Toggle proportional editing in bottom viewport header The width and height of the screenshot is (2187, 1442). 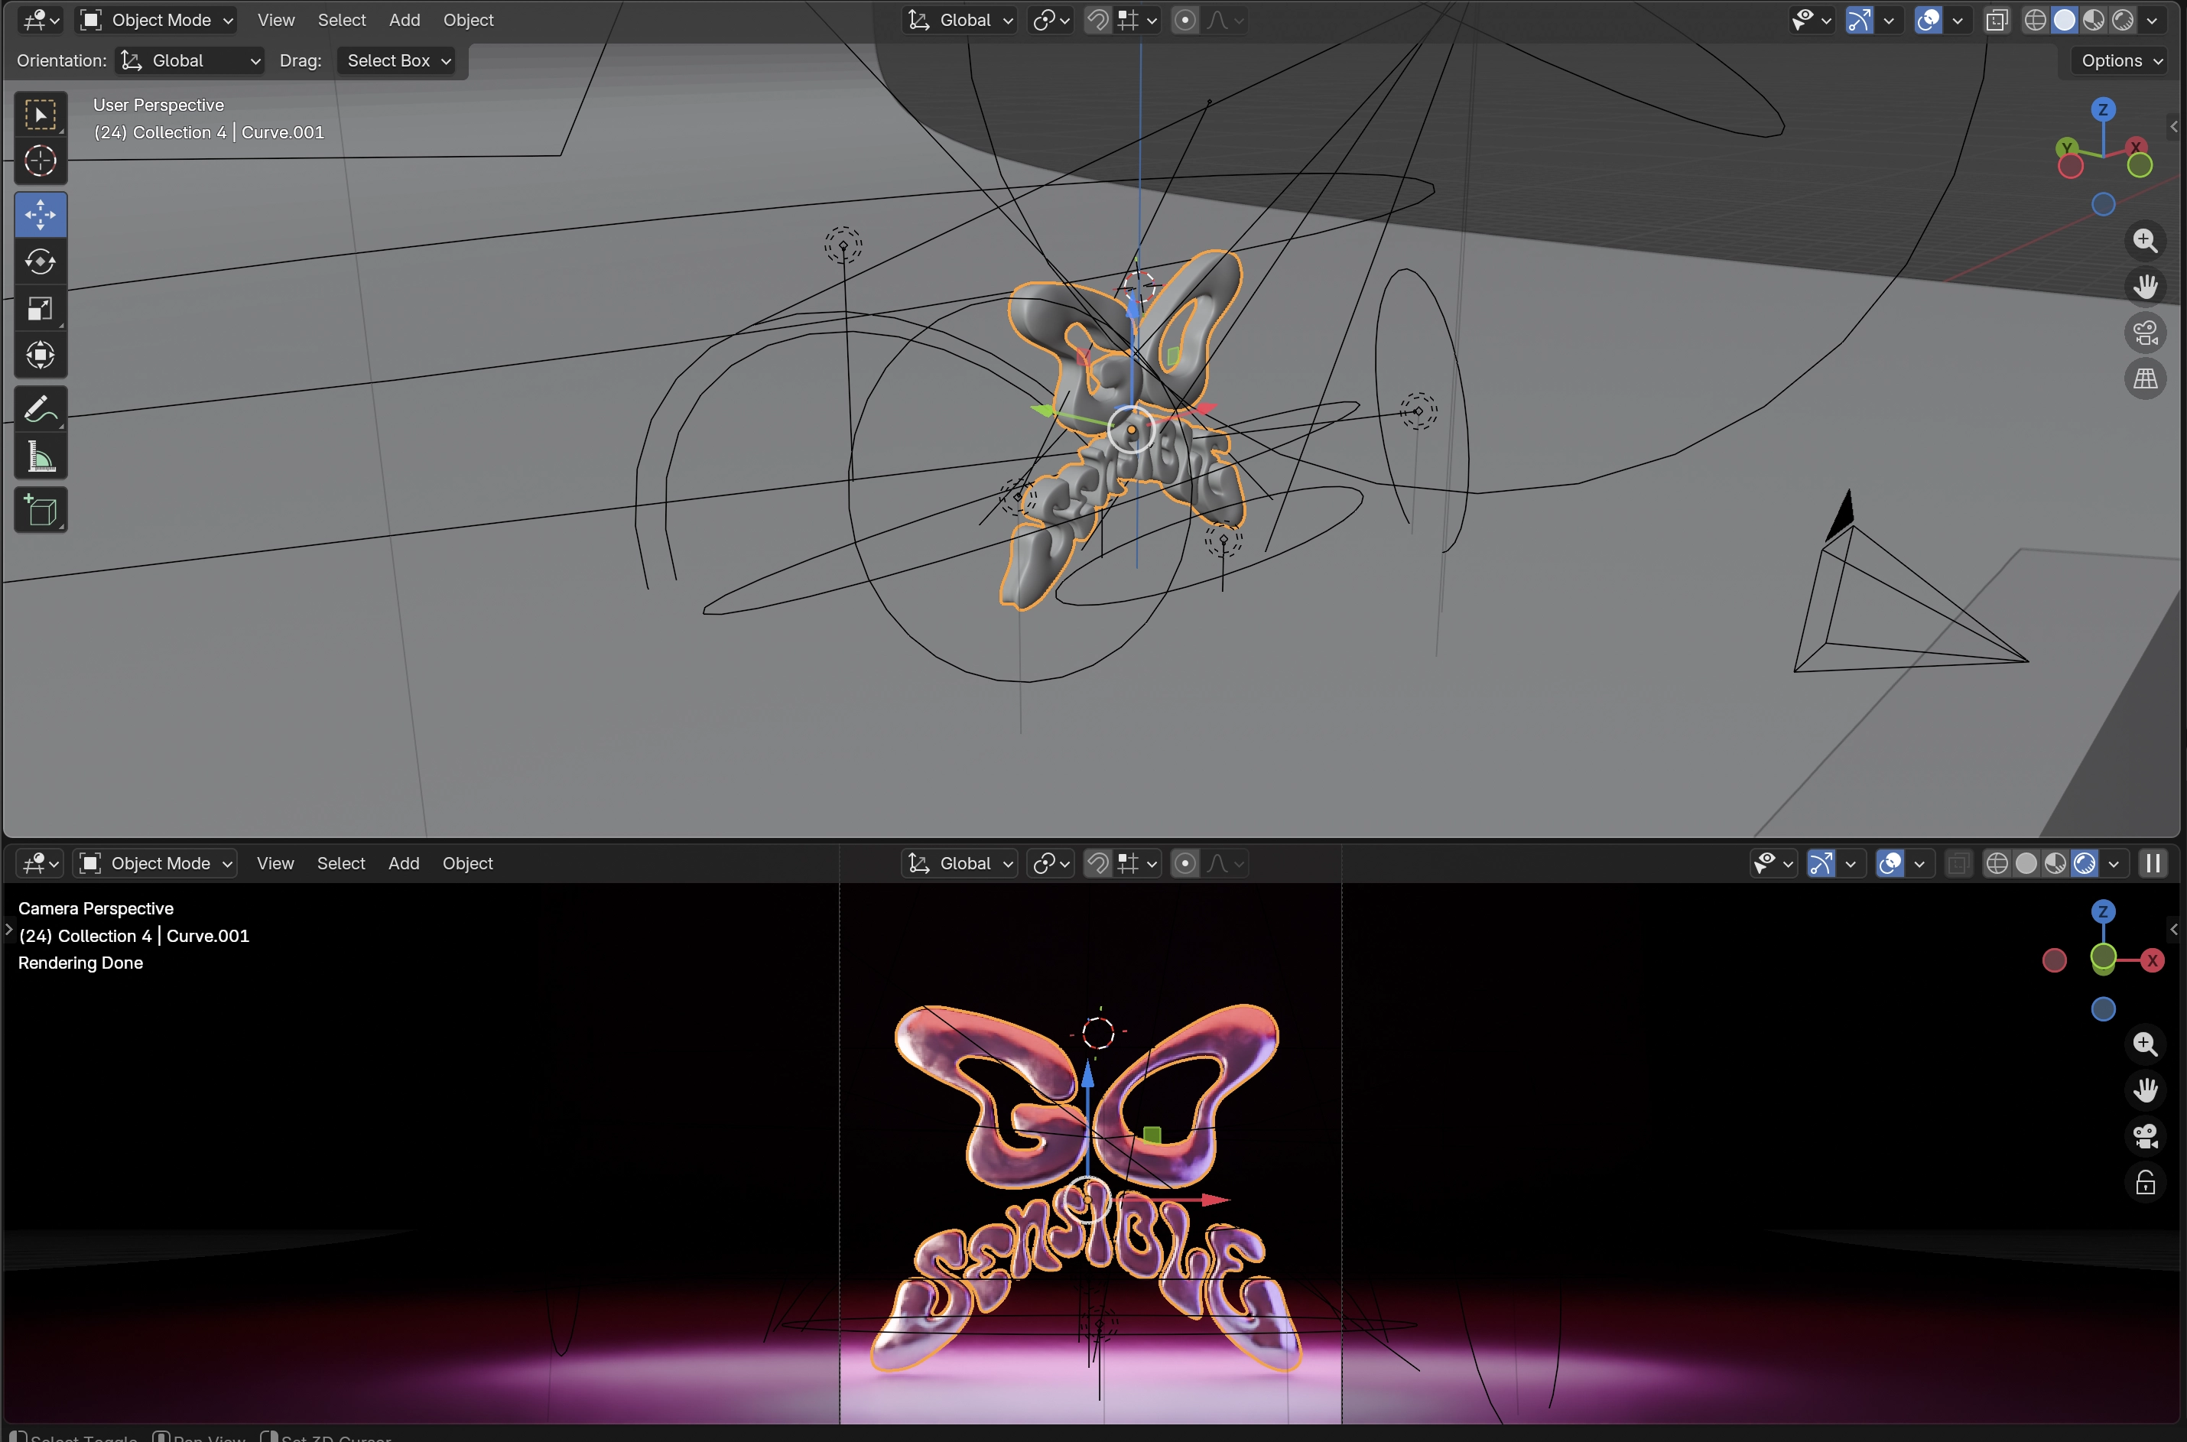click(x=1185, y=863)
